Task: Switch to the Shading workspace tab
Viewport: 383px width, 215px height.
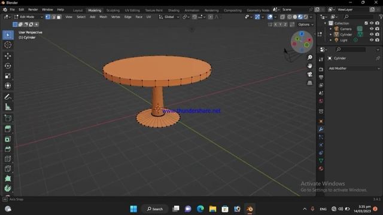Action: click(x=174, y=10)
